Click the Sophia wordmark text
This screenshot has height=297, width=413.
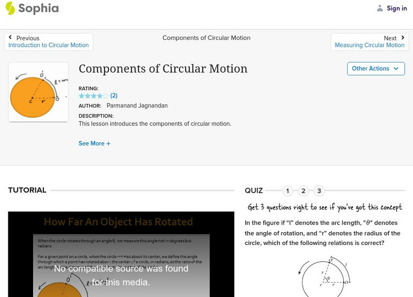pyautogui.click(x=39, y=8)
